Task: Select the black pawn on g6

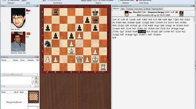Action: pyautogui.click(x=95, y=28)
